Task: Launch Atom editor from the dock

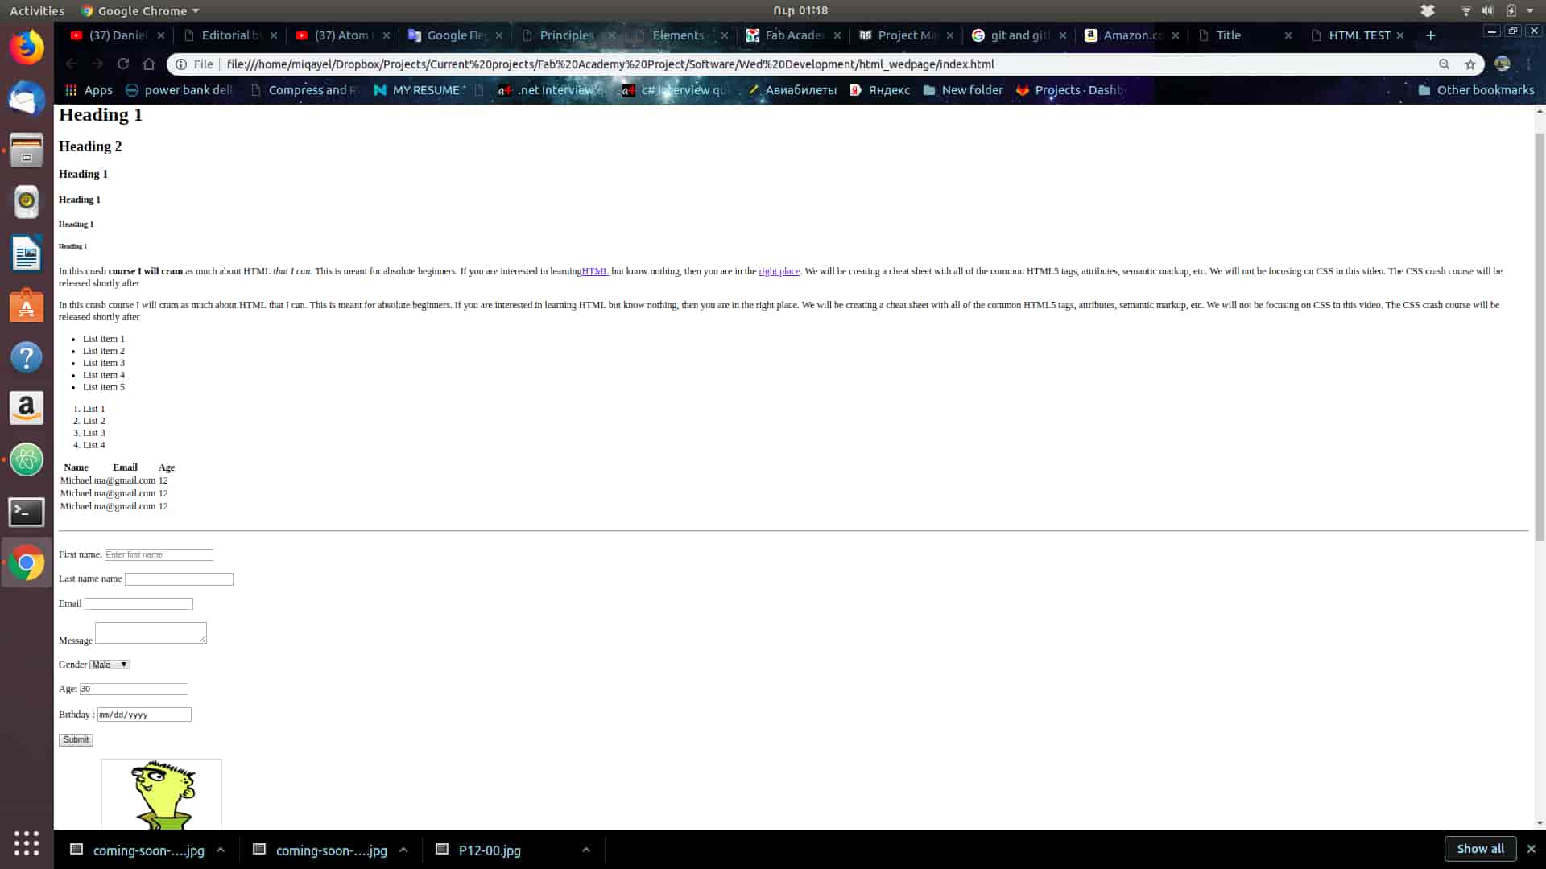Action: 27,460
